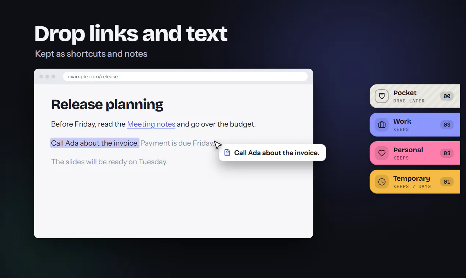The image size is (466, 278).
Task: Click the "Payment is due Friday." sentence
Action: coord(177,143)
